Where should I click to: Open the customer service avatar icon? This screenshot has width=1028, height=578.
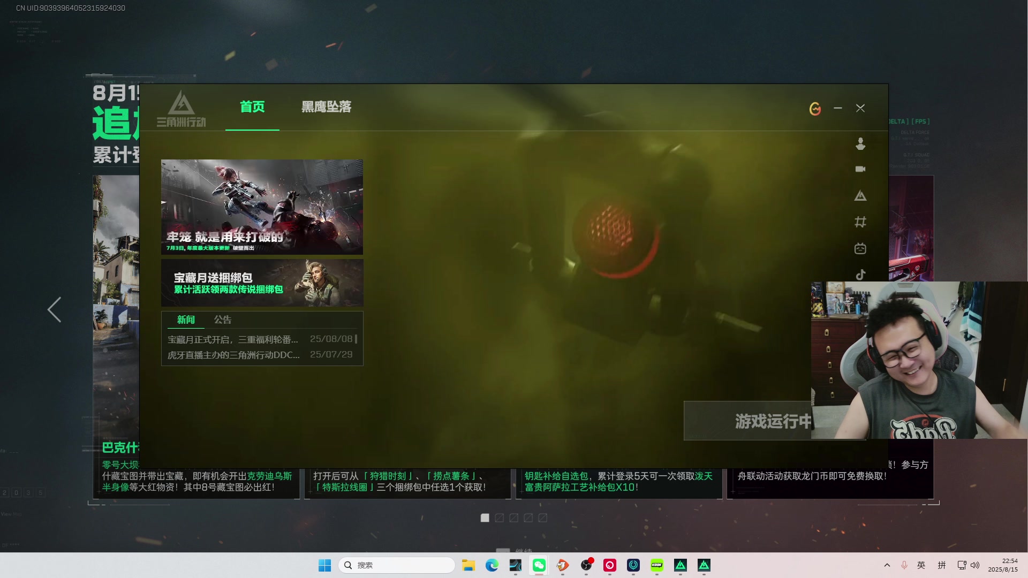(860, 143)
